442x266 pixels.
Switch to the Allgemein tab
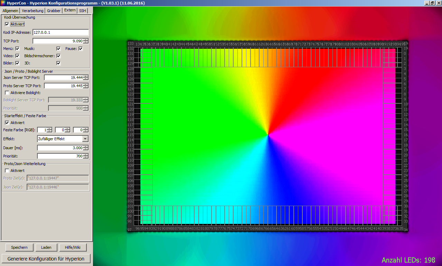coord(10,11)
